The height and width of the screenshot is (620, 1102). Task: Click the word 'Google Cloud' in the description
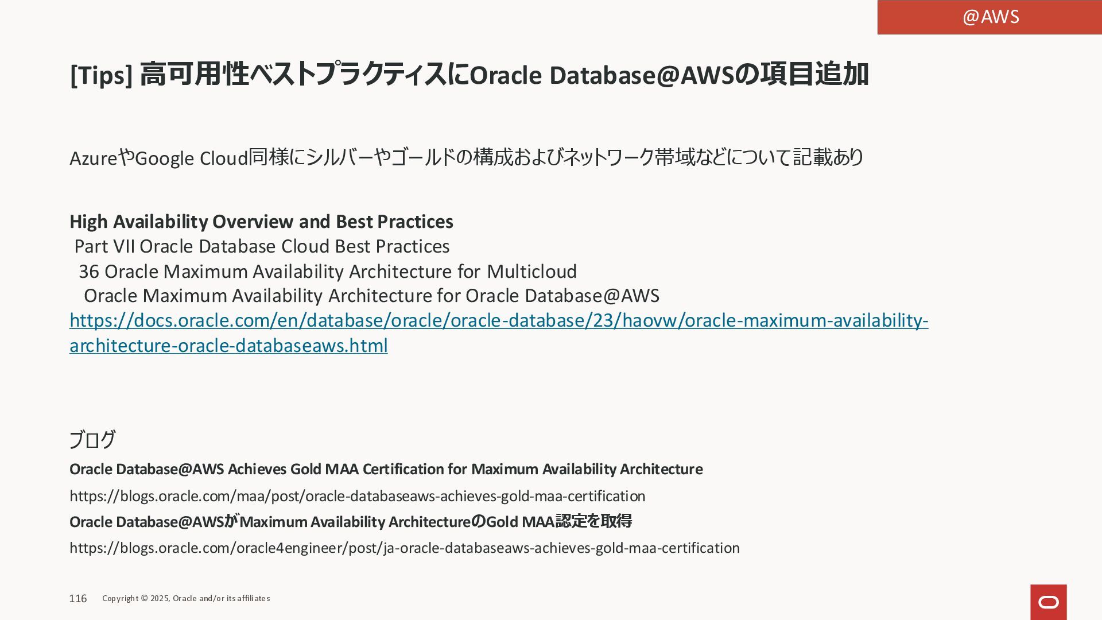(191, 158)
